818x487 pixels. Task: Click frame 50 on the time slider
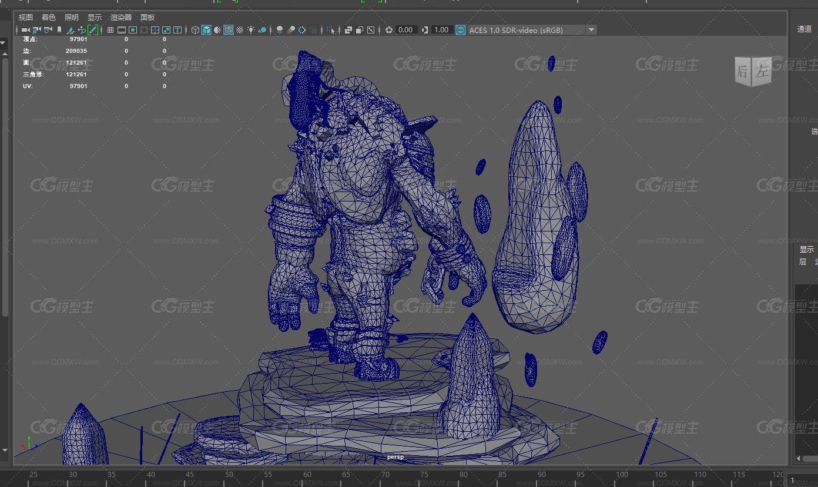pyautogui.click(x=229, y=475)
